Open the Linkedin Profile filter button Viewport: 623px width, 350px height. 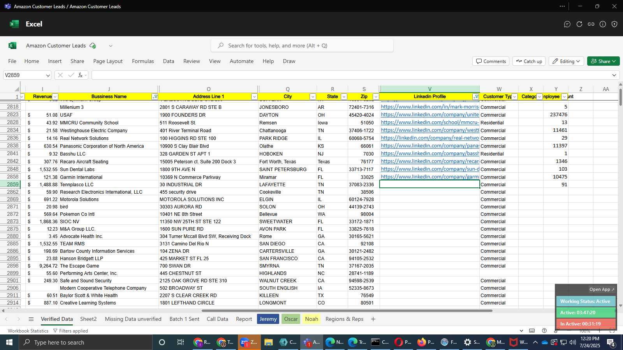click(x=476, y=96)
